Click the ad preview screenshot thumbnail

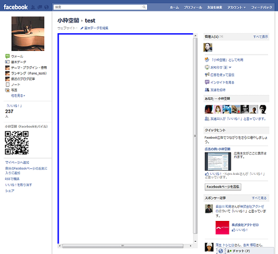pos(218,161)
